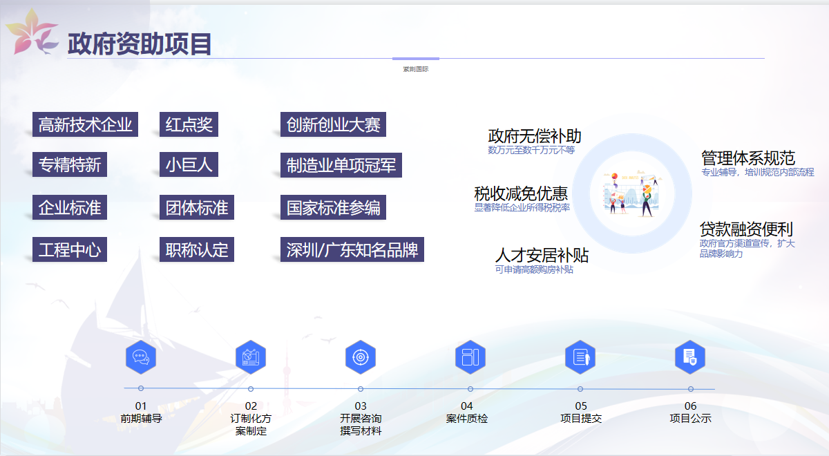Choose the 创新创业大赛 tag
The height and width of the screenshot is (456, 829).
(333, 125)
